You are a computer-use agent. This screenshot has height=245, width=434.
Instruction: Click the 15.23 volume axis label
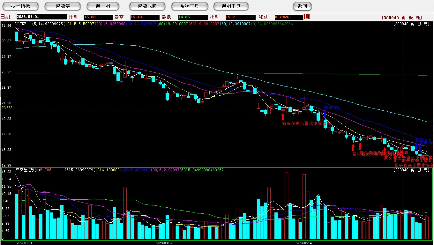pyautogui.click(x=6, y=172)
